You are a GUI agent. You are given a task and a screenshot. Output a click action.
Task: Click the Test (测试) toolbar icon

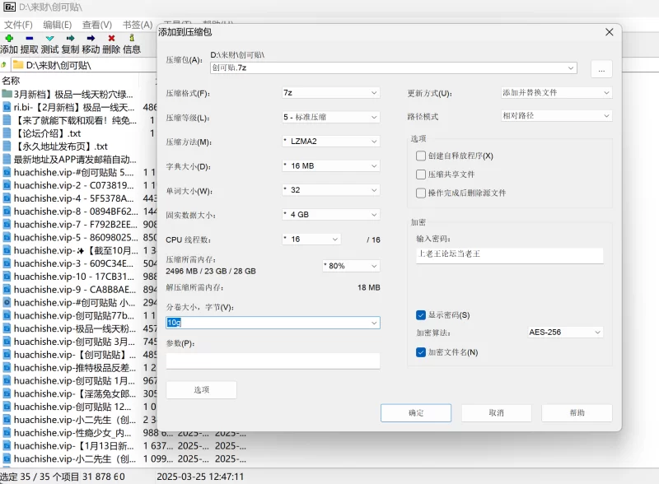[x=49, y=38]
